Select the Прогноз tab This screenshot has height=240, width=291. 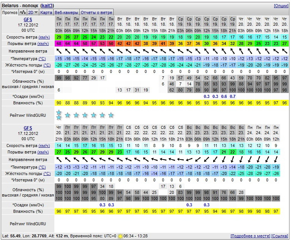point(10,12)
